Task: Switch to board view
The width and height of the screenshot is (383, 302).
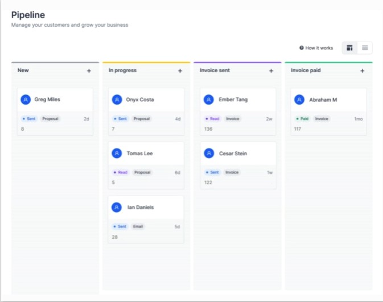Action: [x=349, y=48]
